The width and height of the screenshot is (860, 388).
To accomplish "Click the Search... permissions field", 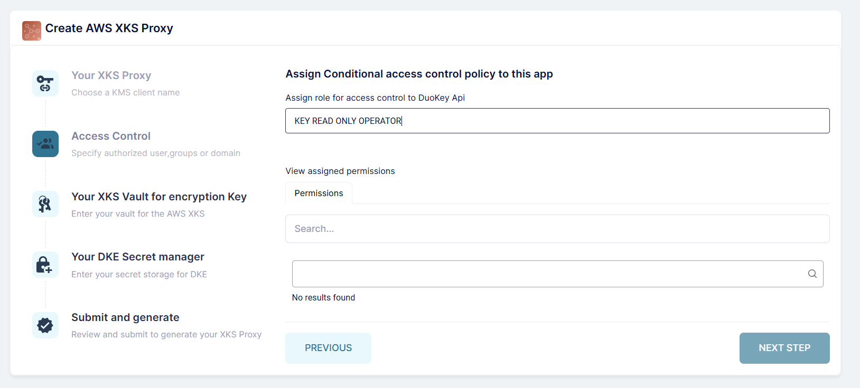I will tap(557, 229).
